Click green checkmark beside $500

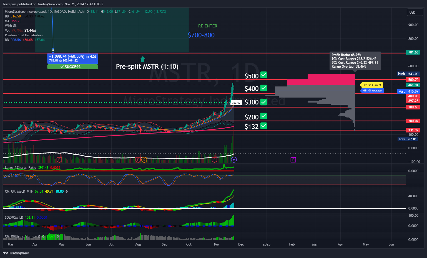coord(263,75)
